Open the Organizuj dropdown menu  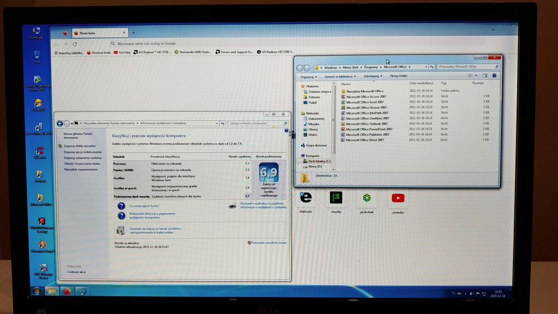click(x=308, y=77)
